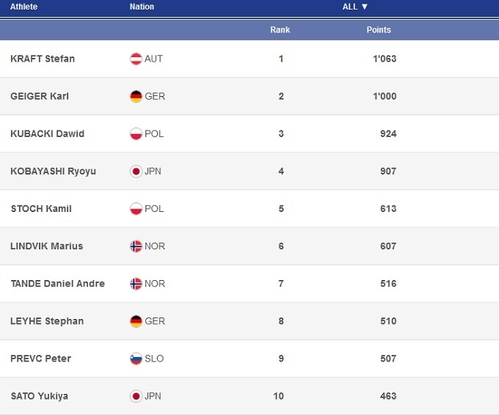Image resolution: width=499 pixels, height=415 pixels.
Task: Click Japan flag icon beside Sato
Action: coord(136,396)
